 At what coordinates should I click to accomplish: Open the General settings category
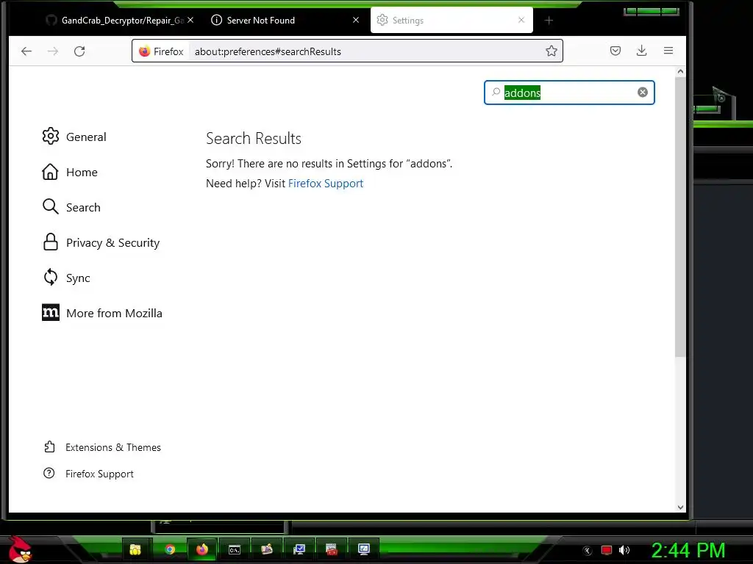coord(74,137)
